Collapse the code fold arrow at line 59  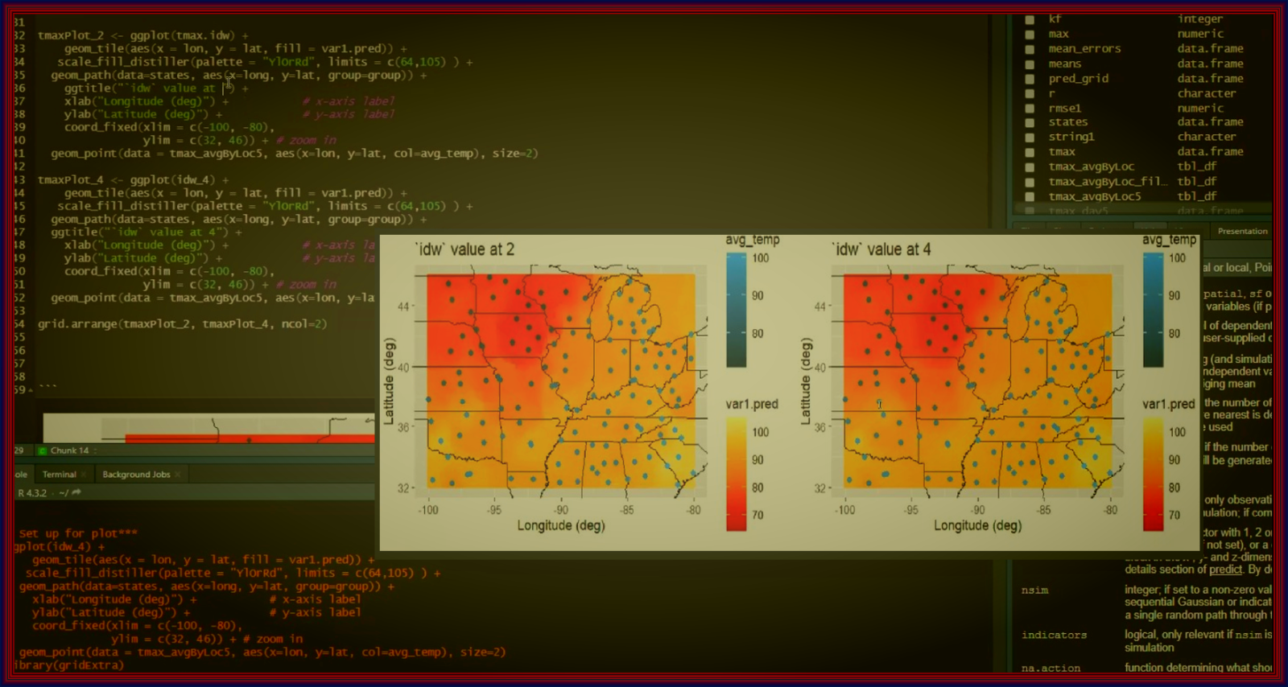31,390
